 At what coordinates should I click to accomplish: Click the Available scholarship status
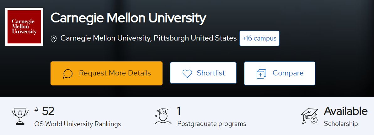click(345, 111)
